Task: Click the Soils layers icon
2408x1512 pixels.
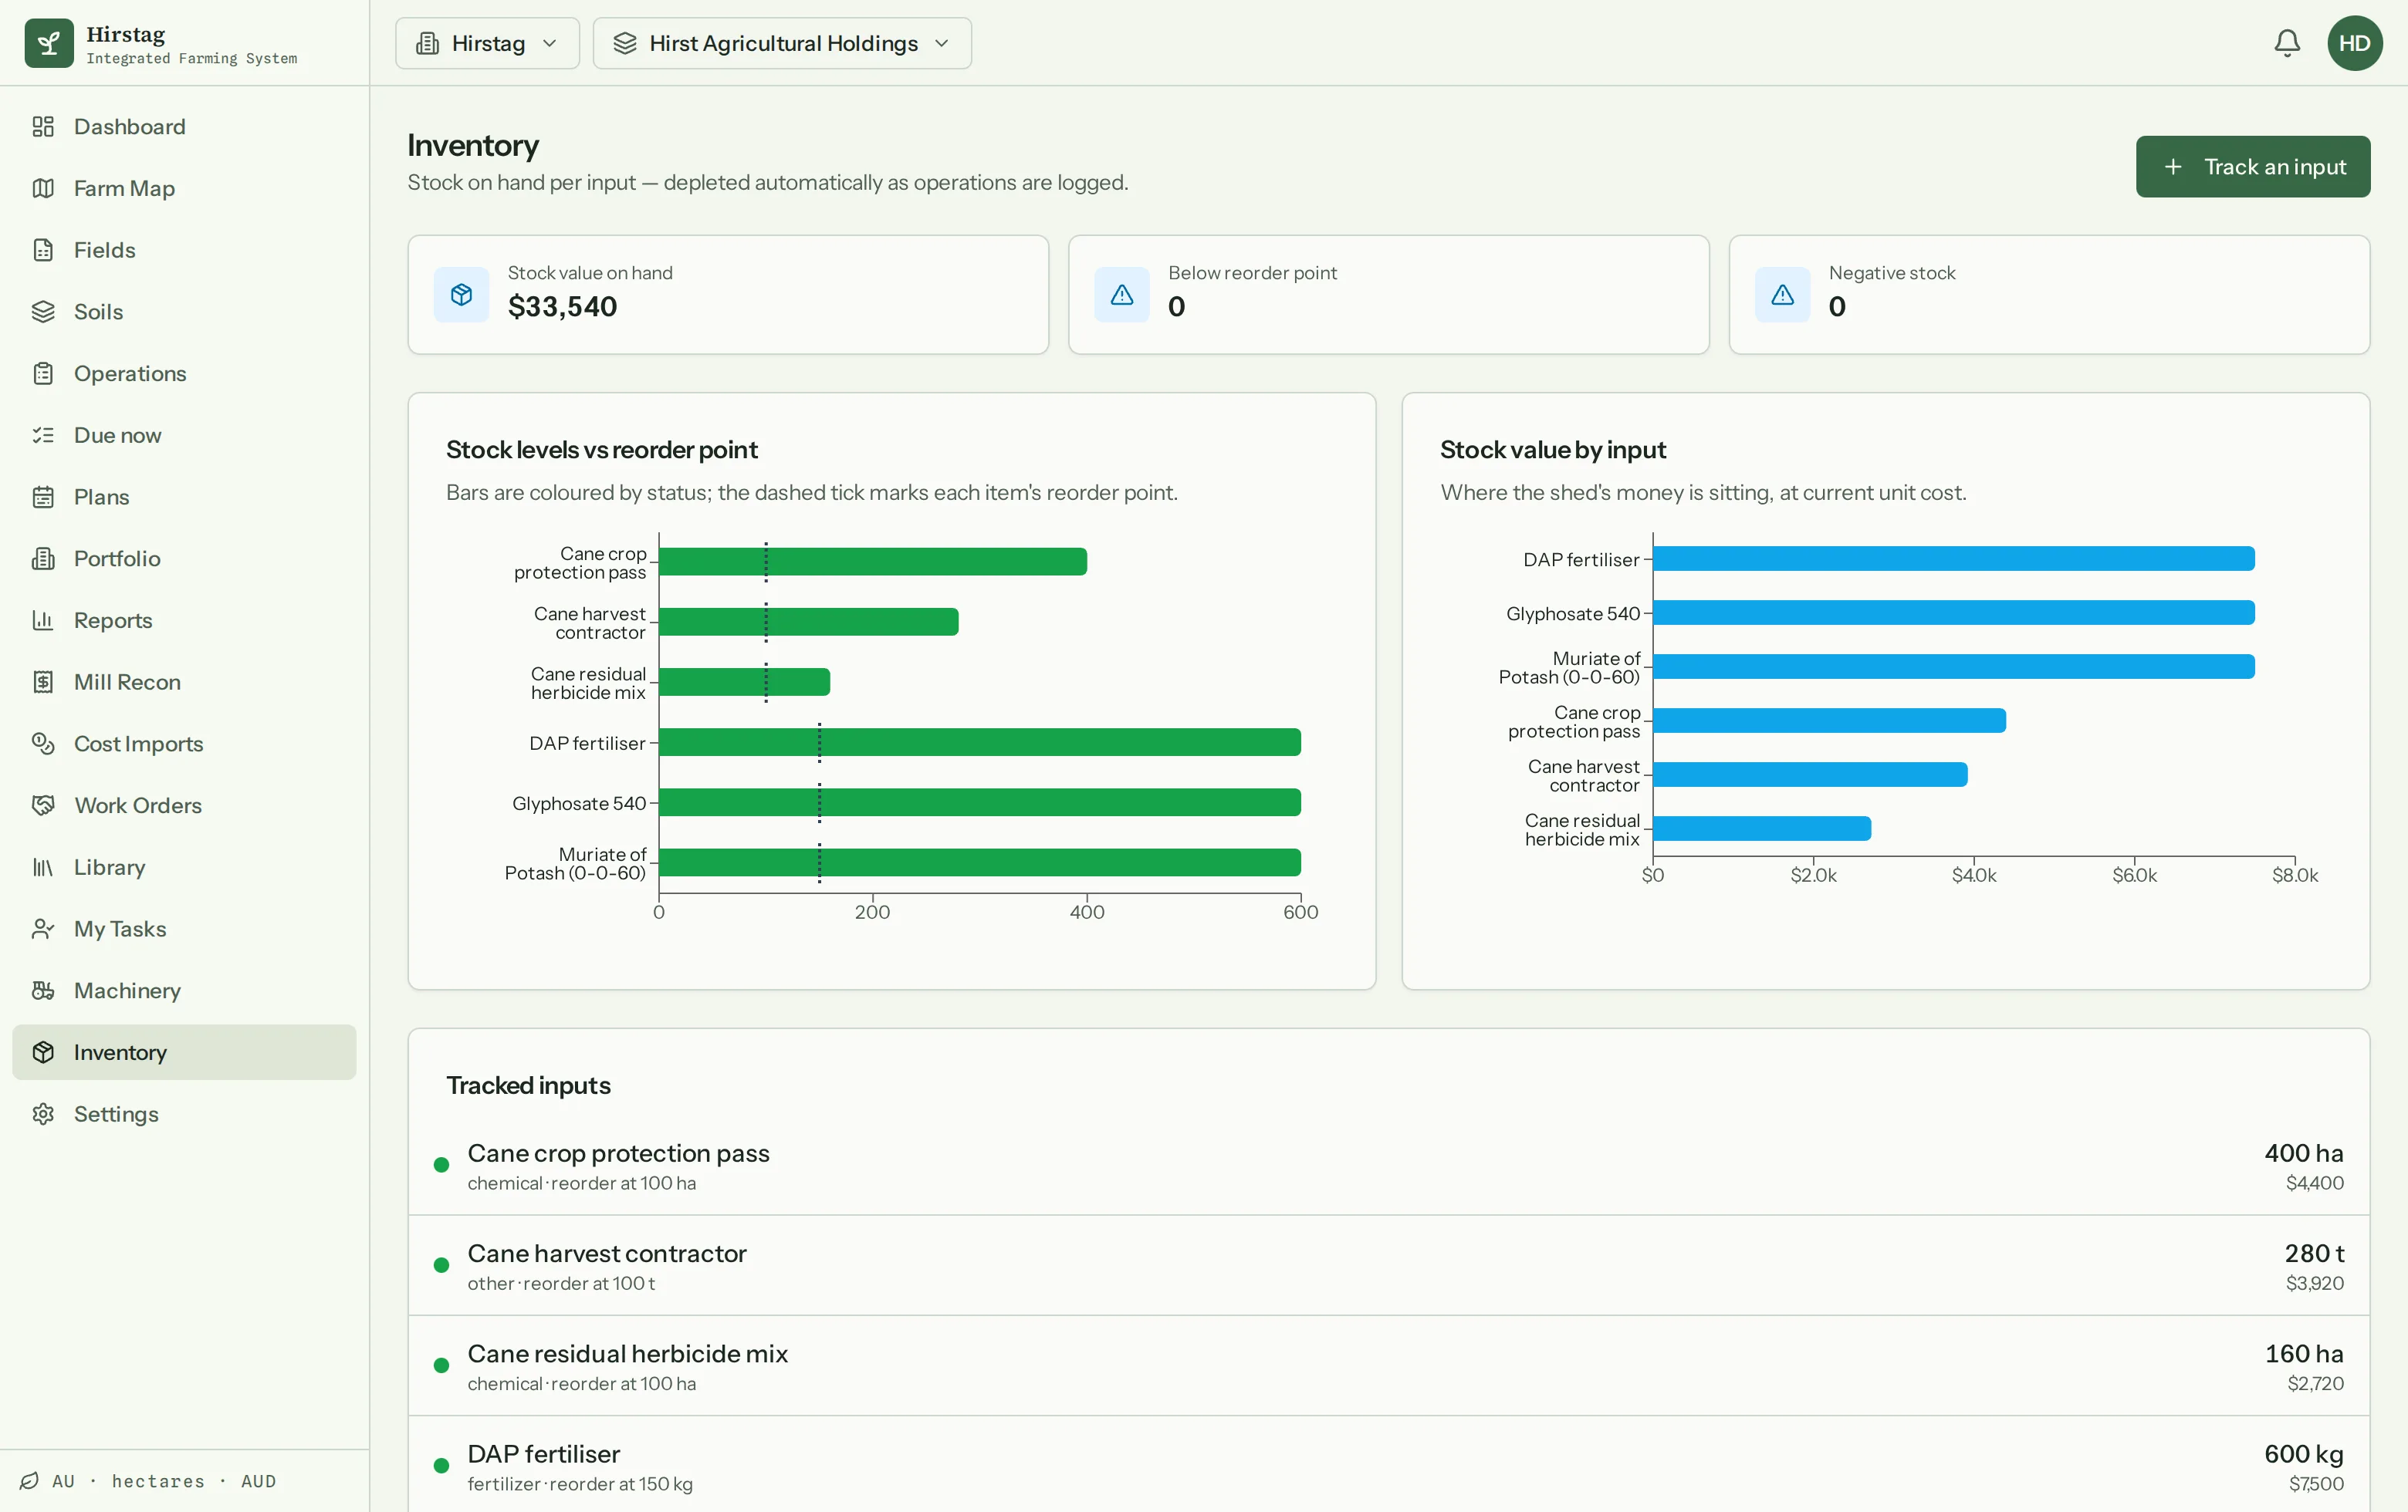Action: 43,312
